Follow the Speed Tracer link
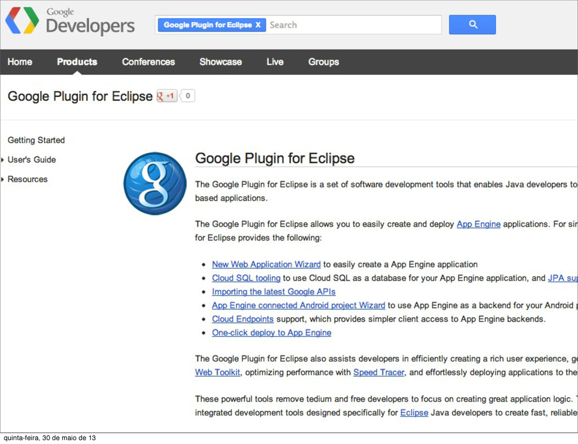Image resolution: width=578 pixels, height=444 pixels. coord(379,372)
